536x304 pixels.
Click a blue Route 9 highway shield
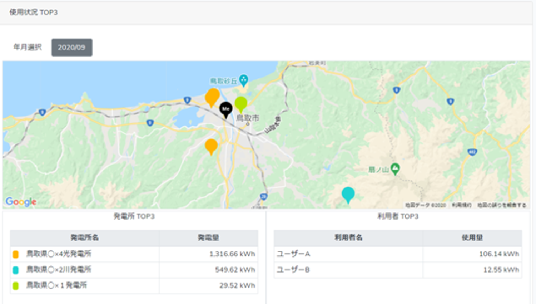(x=397, y=90)
